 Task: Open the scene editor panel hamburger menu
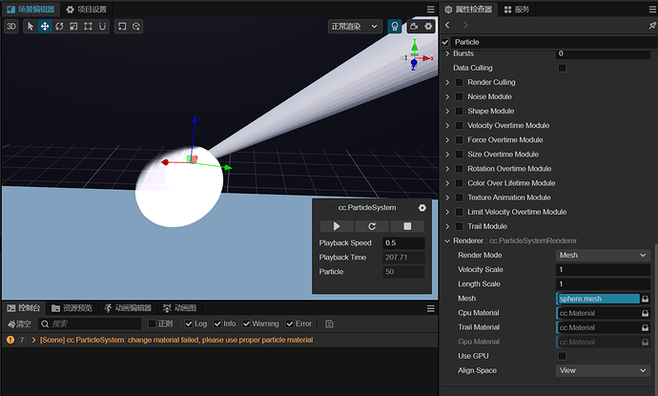(430, 10)
